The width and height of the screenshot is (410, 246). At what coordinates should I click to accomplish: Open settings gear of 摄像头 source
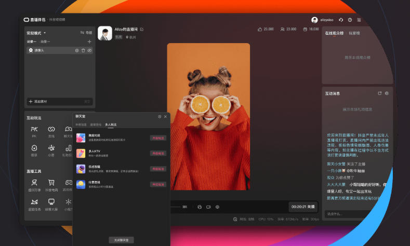pos(77,50)
